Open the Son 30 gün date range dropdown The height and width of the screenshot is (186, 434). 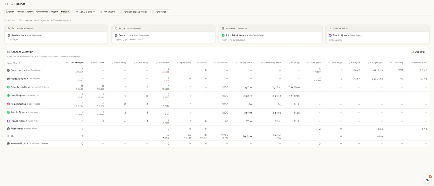click(85, 12)
